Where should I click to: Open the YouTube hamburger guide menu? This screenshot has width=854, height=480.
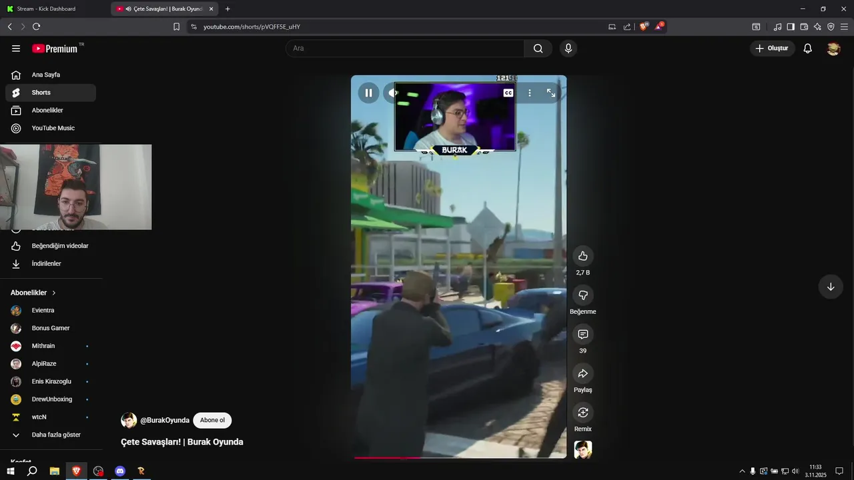pyautogui.click(x=16, y=48)
